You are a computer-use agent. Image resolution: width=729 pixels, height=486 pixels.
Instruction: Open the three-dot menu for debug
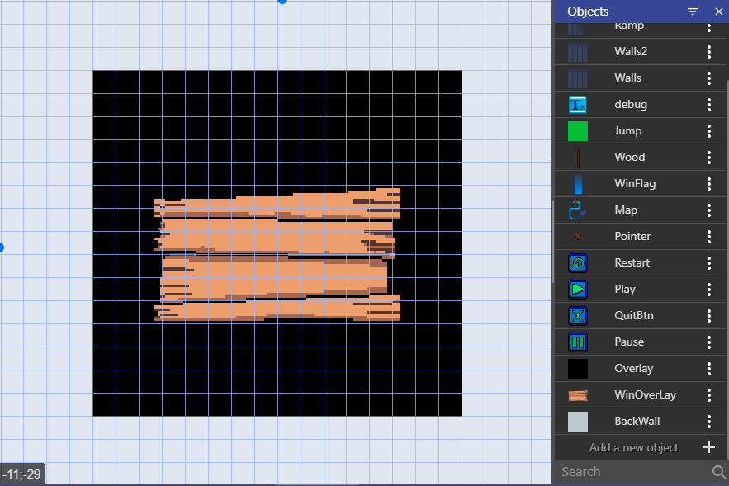pyautogui.click(x=709, y=105)
